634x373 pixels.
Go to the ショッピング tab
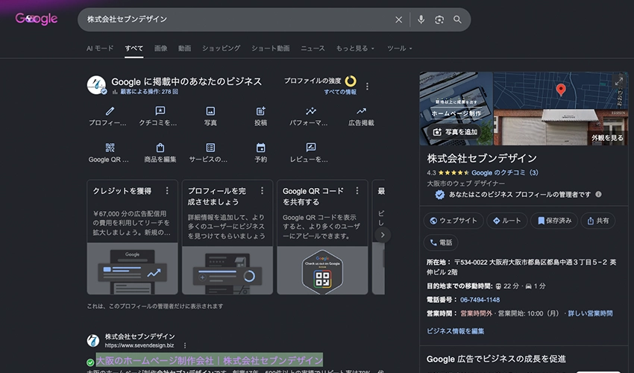click(x=222, y=48)
